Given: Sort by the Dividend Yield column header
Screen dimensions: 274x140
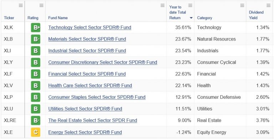Looking at the screenshot, I should coord(256,15).
